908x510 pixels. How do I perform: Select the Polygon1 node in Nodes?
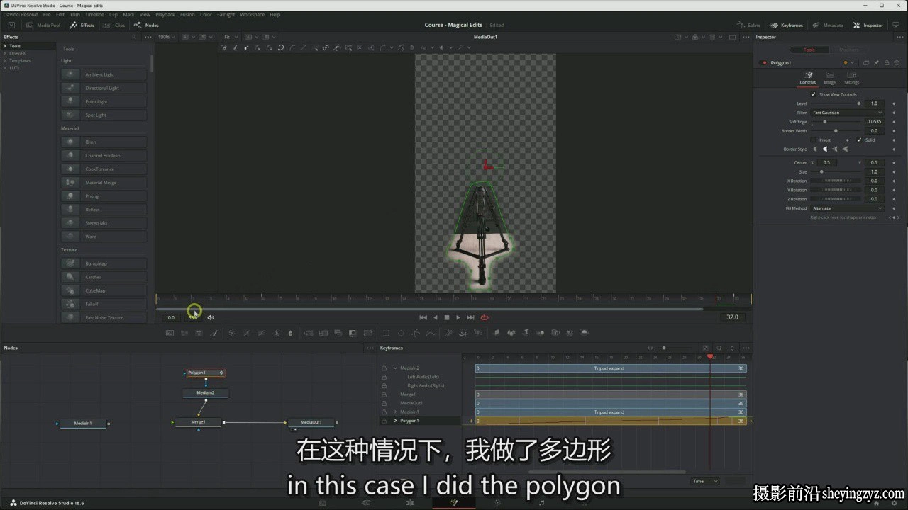pos(206,373)
